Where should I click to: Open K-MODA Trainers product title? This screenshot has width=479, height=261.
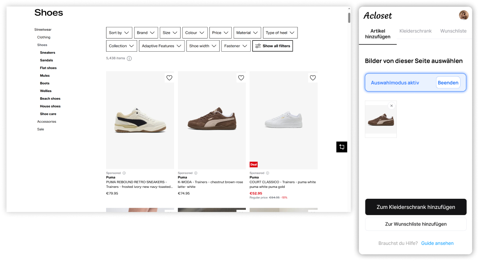tap(210, 184)
